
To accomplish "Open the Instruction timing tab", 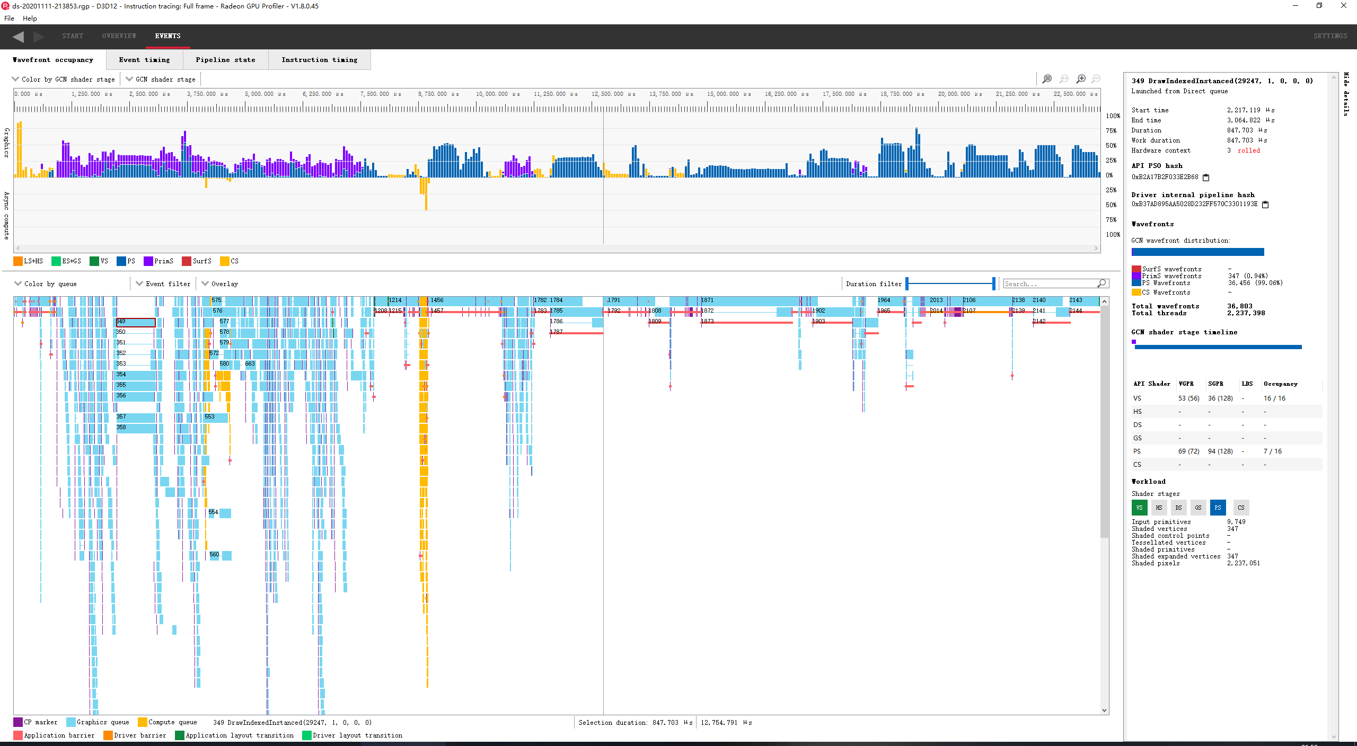I will click(319, 60).
